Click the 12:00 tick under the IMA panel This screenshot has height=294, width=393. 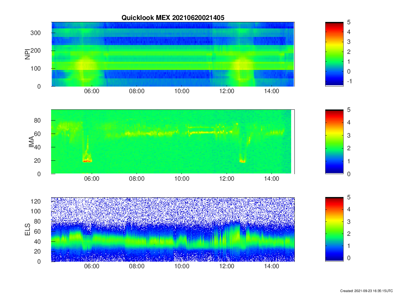click(227, 179)
